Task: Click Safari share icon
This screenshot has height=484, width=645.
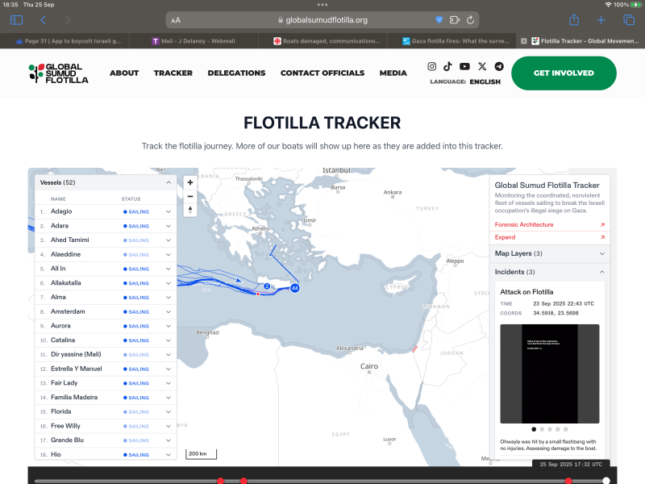Action: pos(574,19)
